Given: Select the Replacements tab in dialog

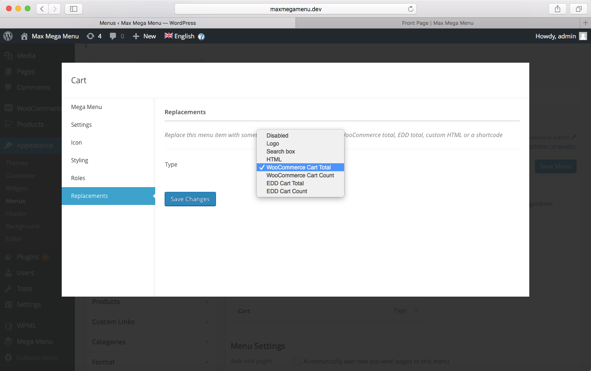Looking at the screenshot, I should (108, 196).
